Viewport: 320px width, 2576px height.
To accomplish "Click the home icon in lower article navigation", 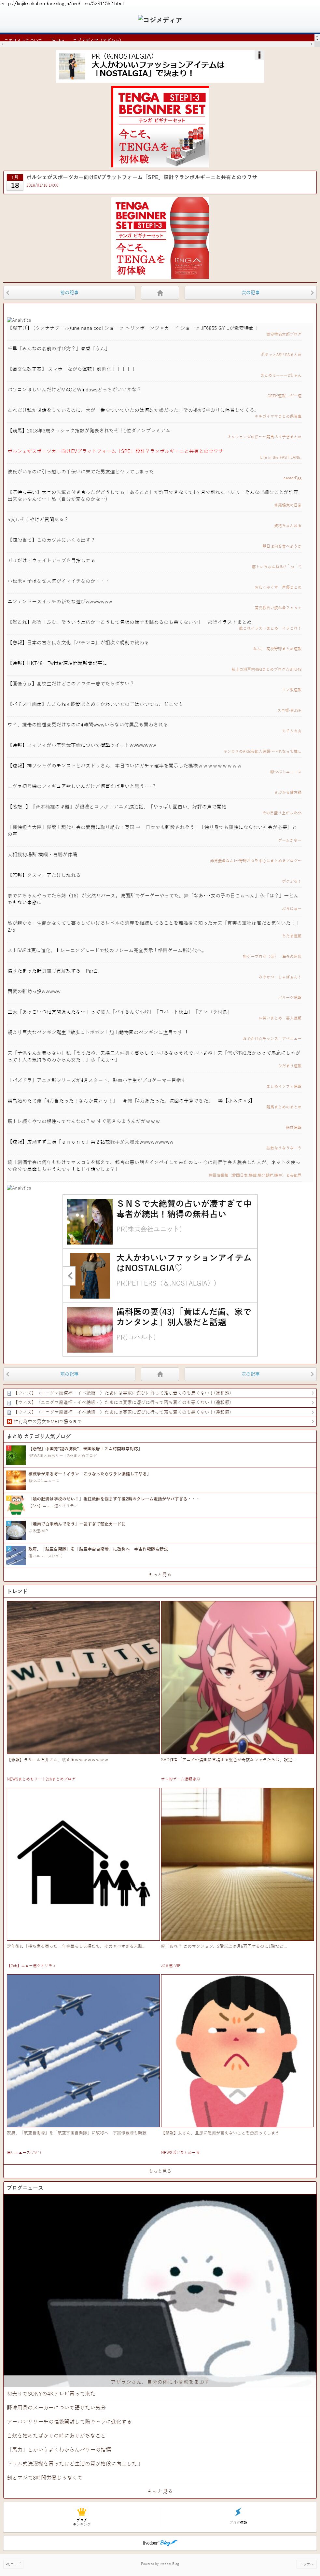I will click(x=160, y=1374).
